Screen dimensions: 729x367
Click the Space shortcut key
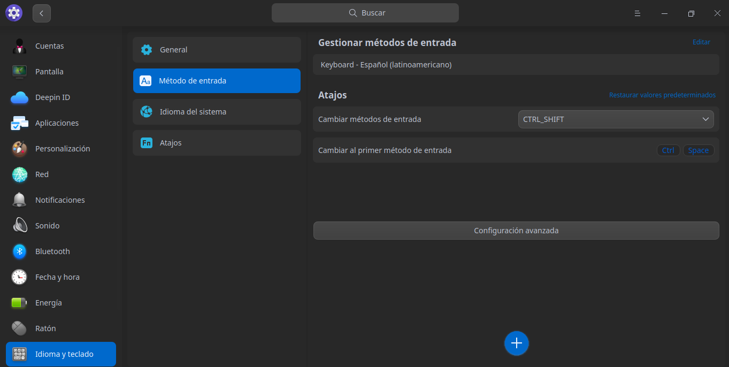coord(699,150)
